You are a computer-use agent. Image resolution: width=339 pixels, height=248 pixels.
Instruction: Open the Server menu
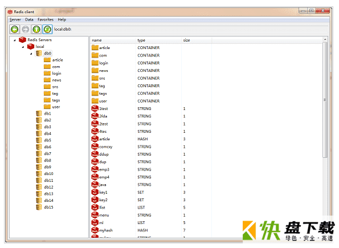click(15, 20)
